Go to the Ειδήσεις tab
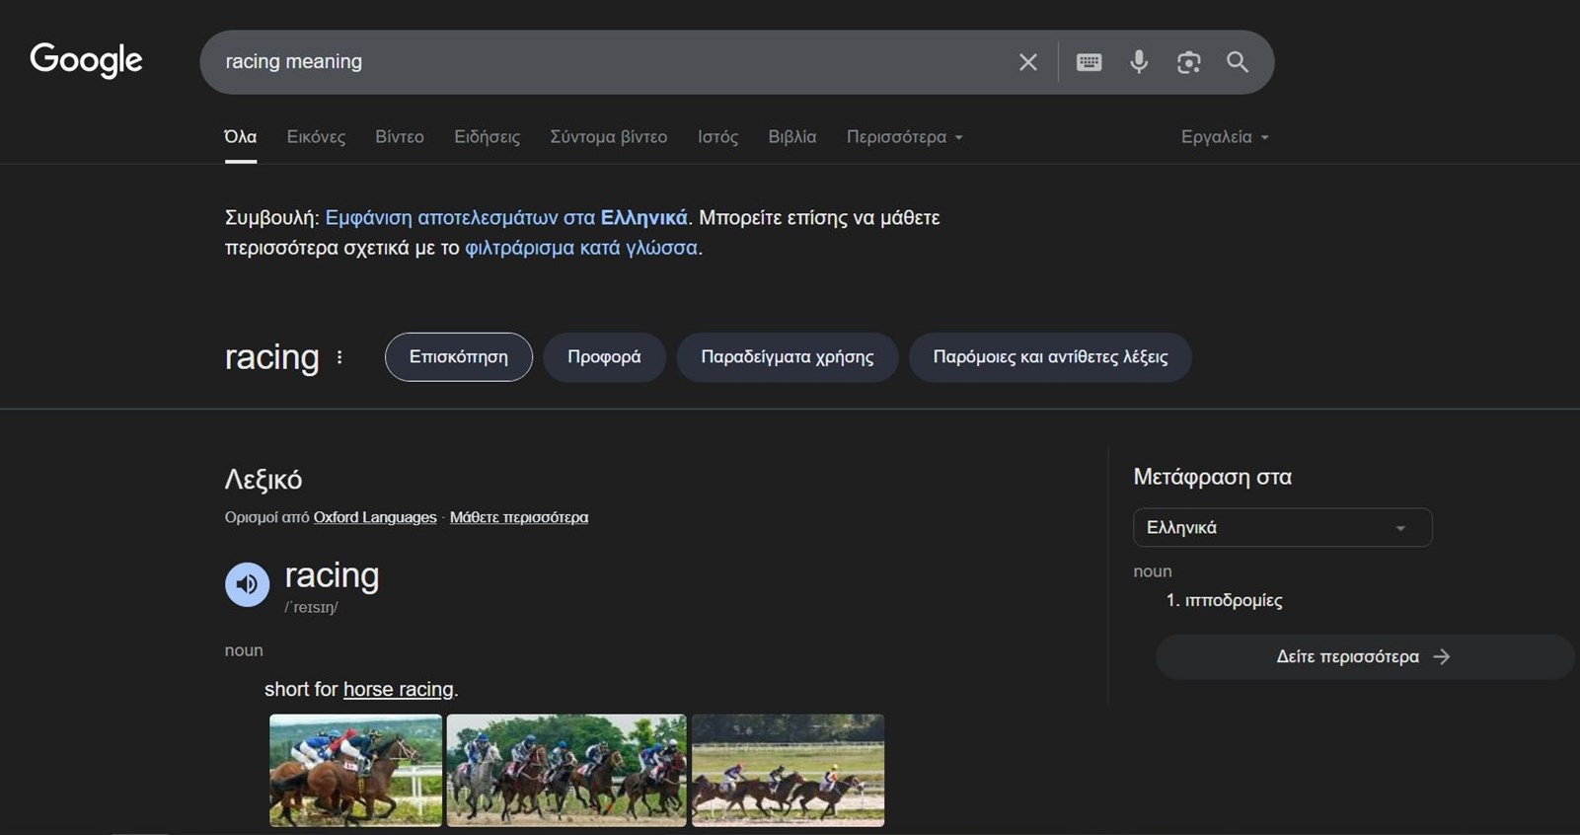1580x835 pixels. (487, 137)
